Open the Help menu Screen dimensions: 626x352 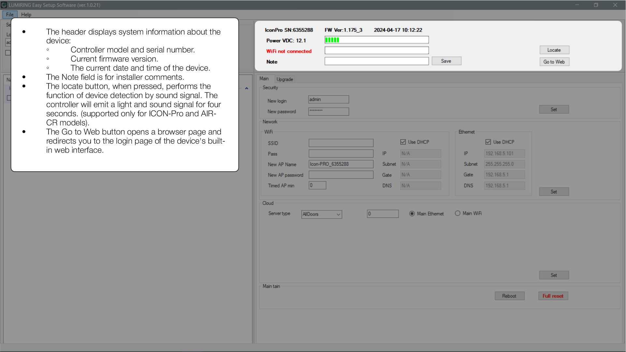click(x=26, y=14)
